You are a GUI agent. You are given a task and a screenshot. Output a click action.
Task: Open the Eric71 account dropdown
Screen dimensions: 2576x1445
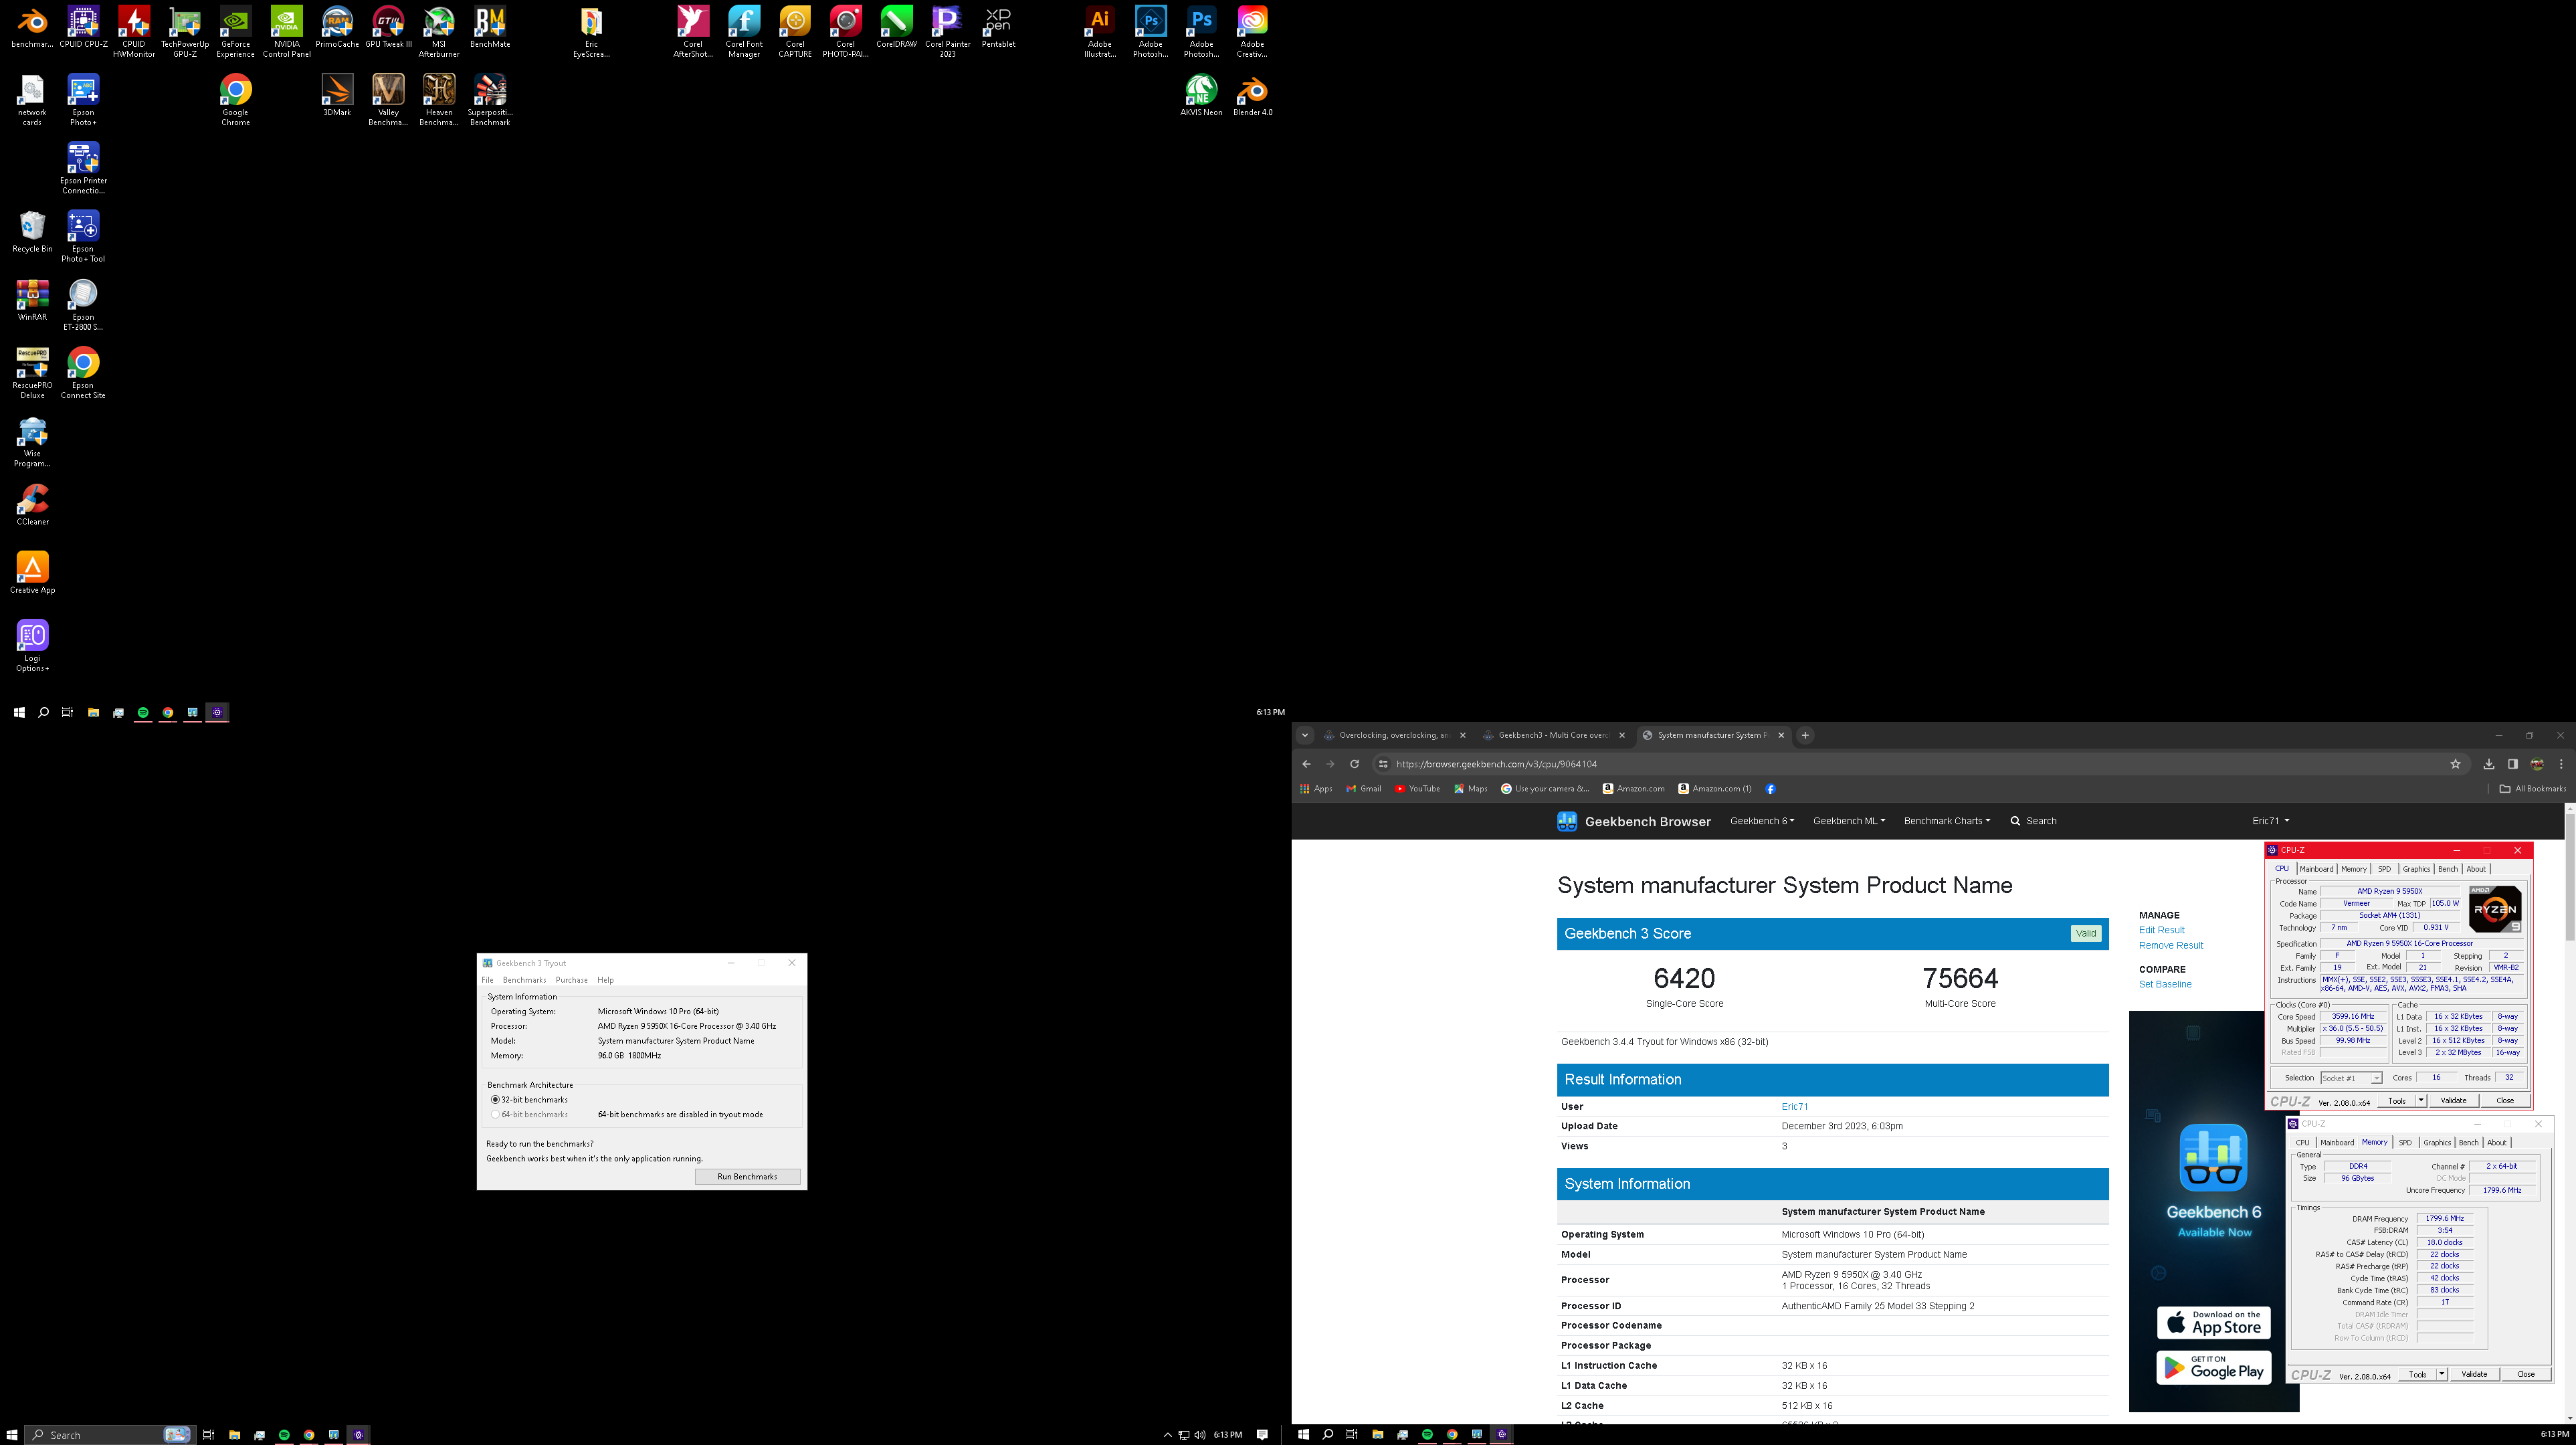tap(2270, 821)
